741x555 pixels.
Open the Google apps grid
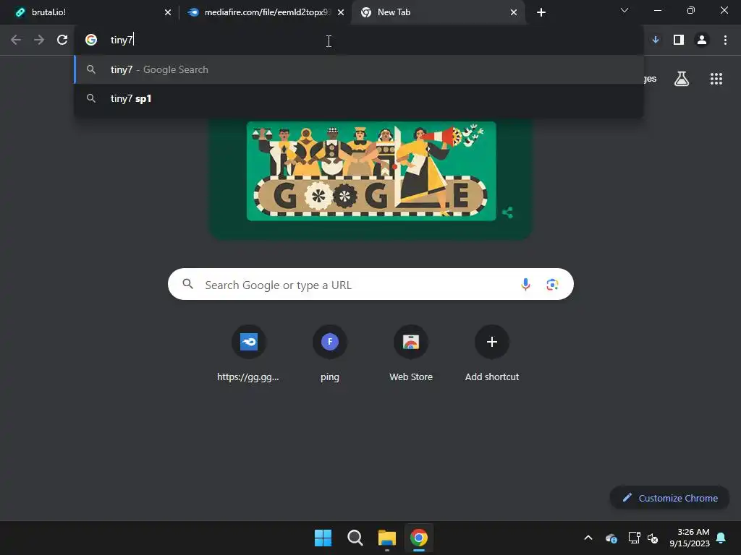pos(716,79)
